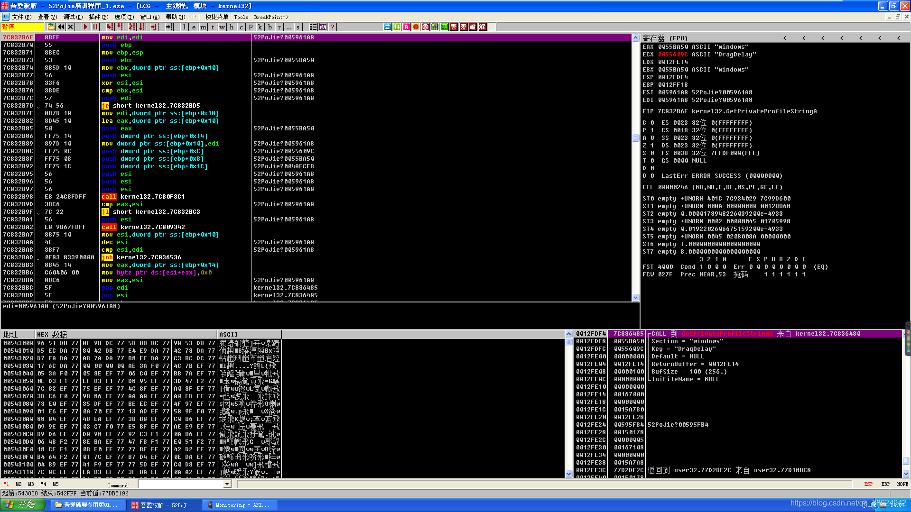Click the red question mark help icon
The image size is (911, 512).
[333, 27]
